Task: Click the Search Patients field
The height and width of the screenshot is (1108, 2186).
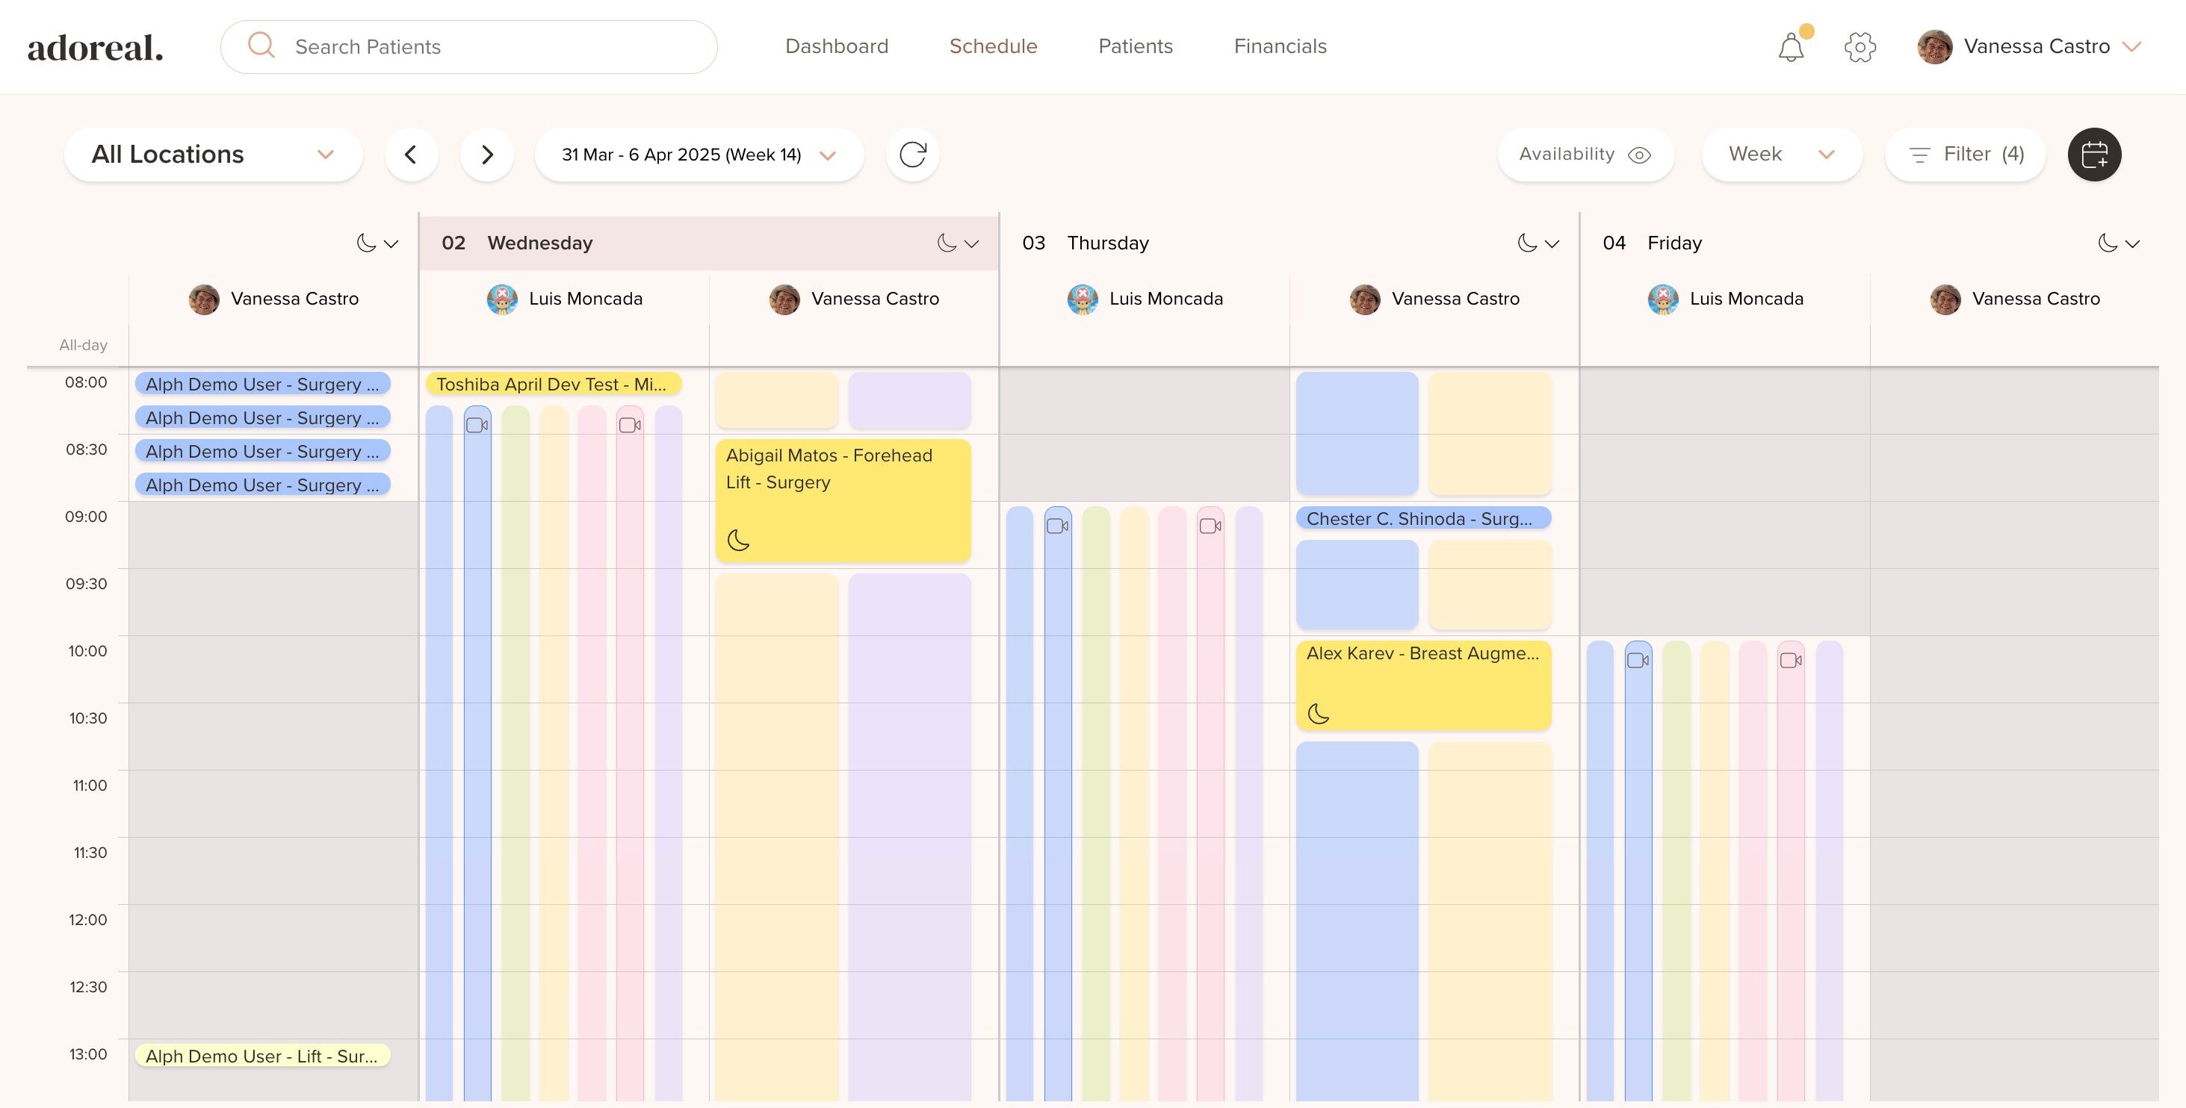Action: pos(468,46)
